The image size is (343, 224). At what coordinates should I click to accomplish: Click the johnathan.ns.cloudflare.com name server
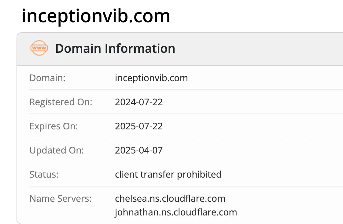tap(176, 212)
